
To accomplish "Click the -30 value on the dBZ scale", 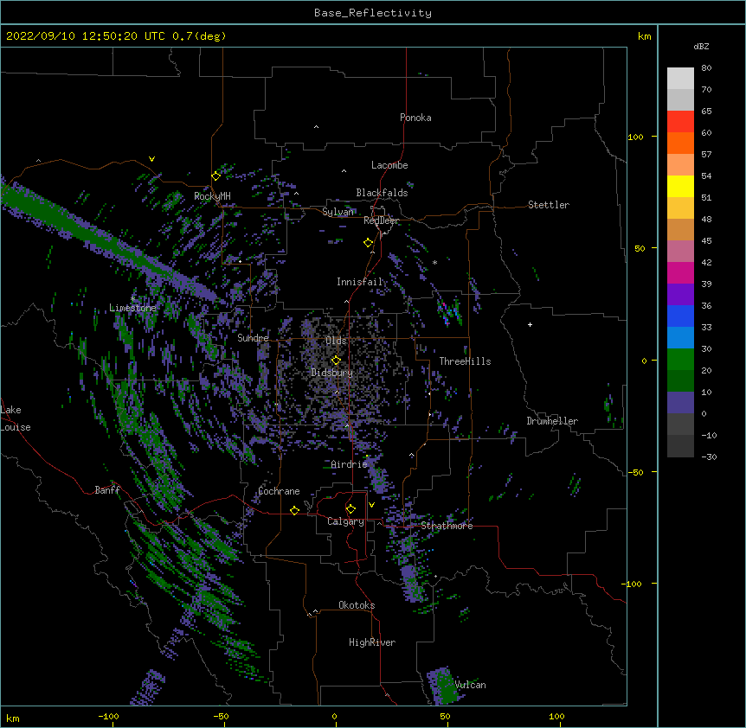I will 709,457.
